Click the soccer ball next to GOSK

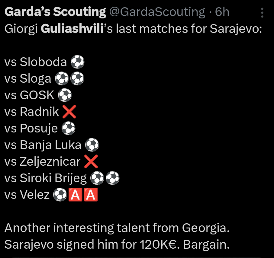(65, 95)
